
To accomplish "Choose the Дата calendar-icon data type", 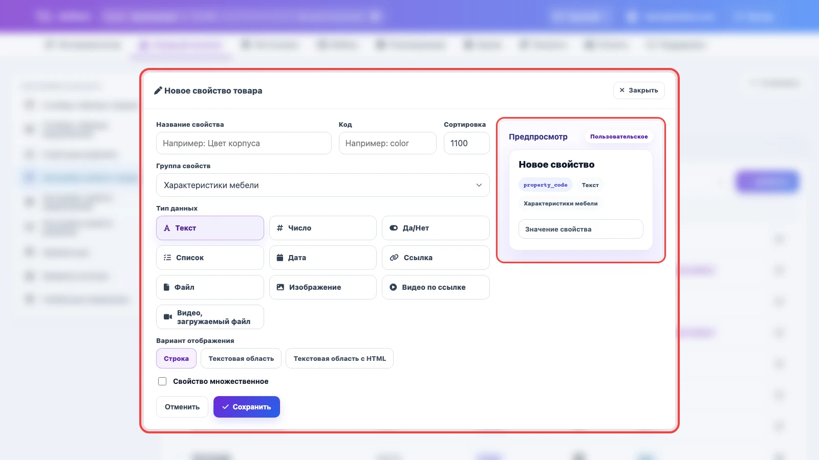I will point(323,258).
